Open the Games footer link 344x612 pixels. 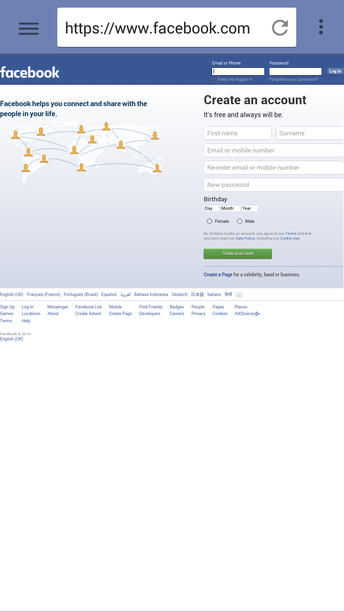(x=7, y=314)
